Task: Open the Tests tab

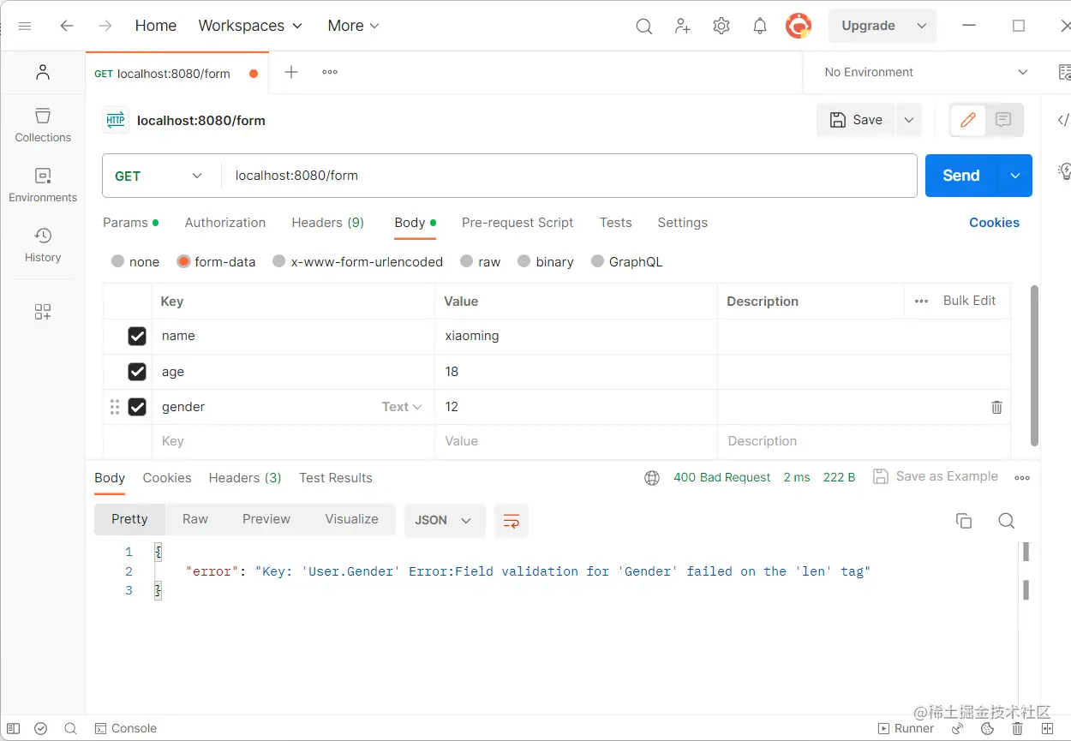Action: pyautogui.click(x=615, y=222)
